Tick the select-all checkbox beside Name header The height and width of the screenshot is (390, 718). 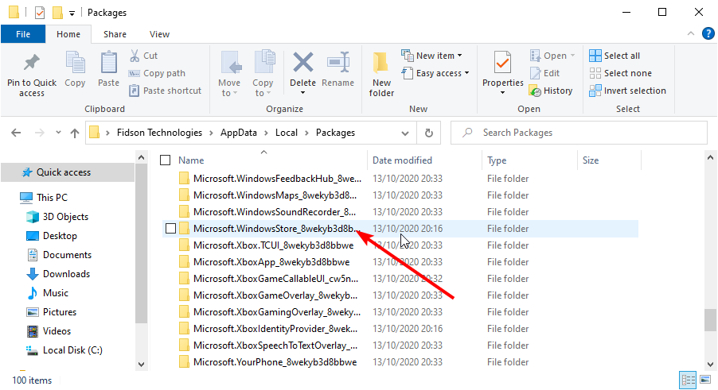tap(166, 160)
